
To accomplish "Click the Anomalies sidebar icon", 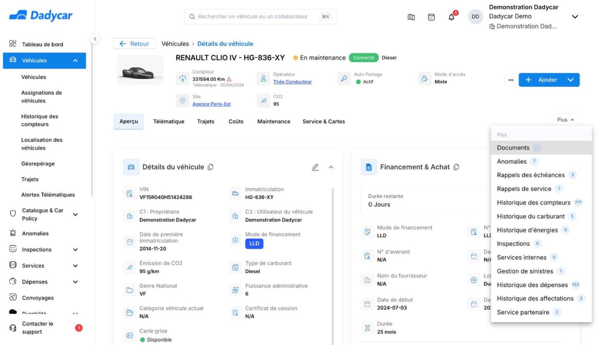I will (x=13, y=233).
